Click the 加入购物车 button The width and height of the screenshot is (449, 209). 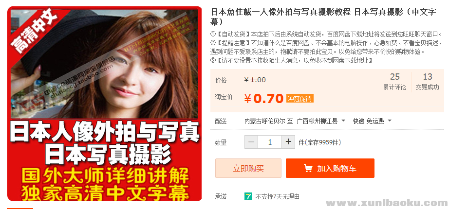tap(330, 168)
